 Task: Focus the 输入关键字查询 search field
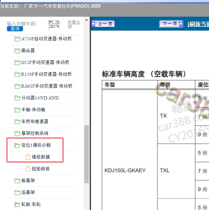pyautogui.click(x=22, y=24)
